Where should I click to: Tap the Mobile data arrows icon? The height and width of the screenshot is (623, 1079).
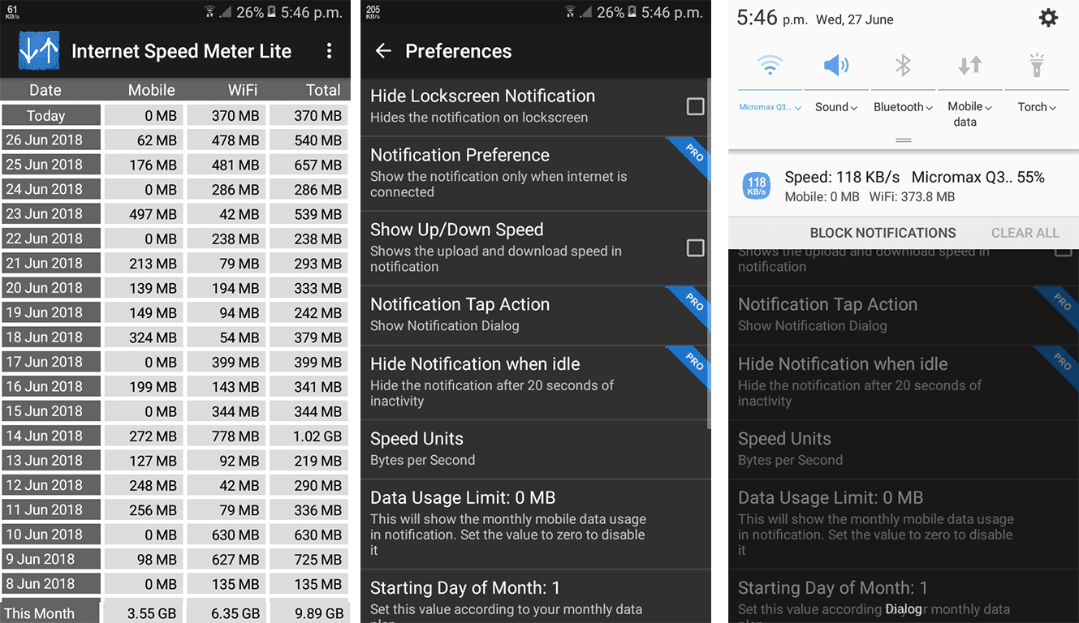coord(969,66)
